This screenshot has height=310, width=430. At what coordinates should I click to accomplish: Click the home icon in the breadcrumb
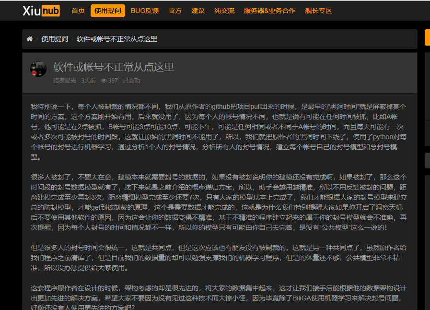click(x=30, y=39)
